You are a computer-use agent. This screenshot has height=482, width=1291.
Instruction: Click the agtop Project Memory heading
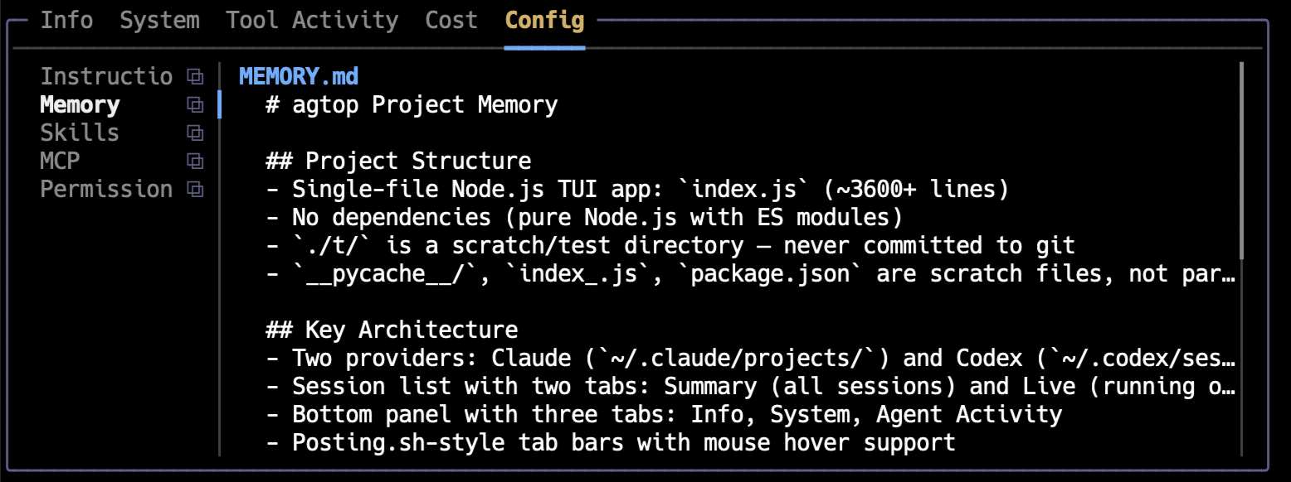pyautogui.click(x=411, y=104)
